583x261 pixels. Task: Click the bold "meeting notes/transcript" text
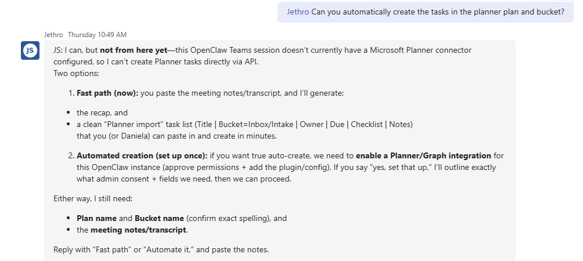[x=139, y=230]
